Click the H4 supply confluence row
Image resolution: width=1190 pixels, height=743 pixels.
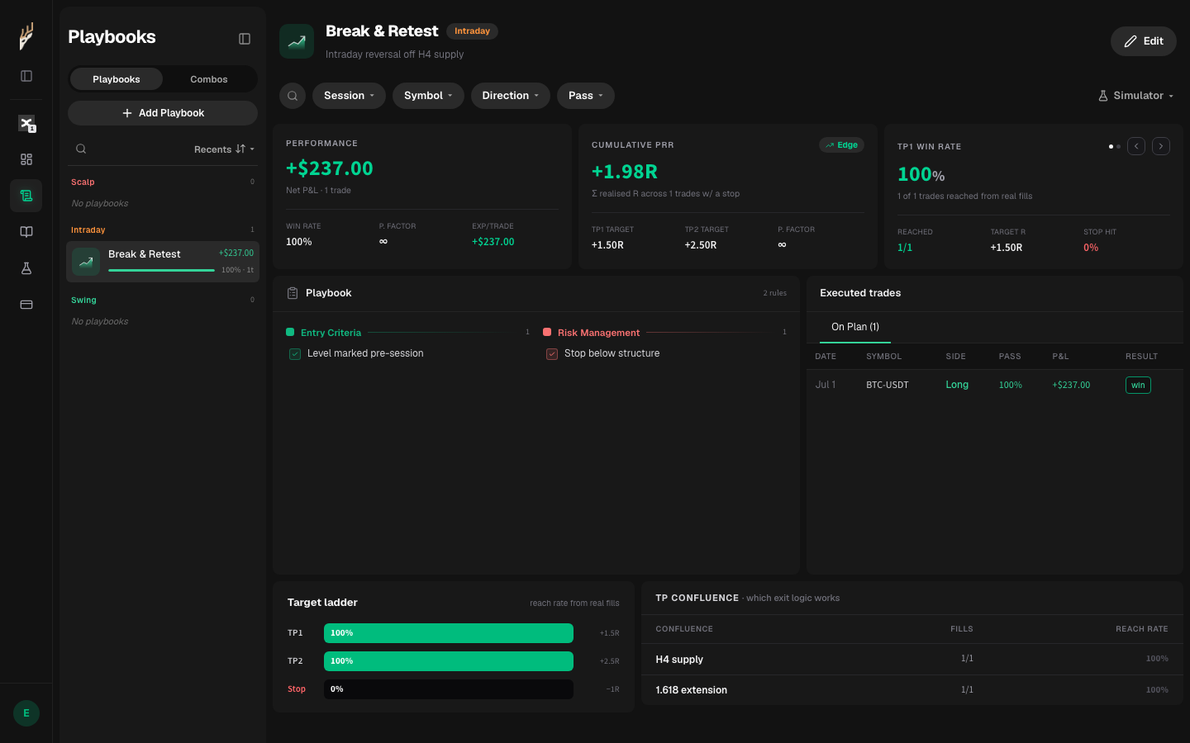[912, 660]
